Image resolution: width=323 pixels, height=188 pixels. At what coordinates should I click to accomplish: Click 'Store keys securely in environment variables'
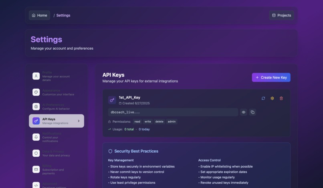pos(142,167)
